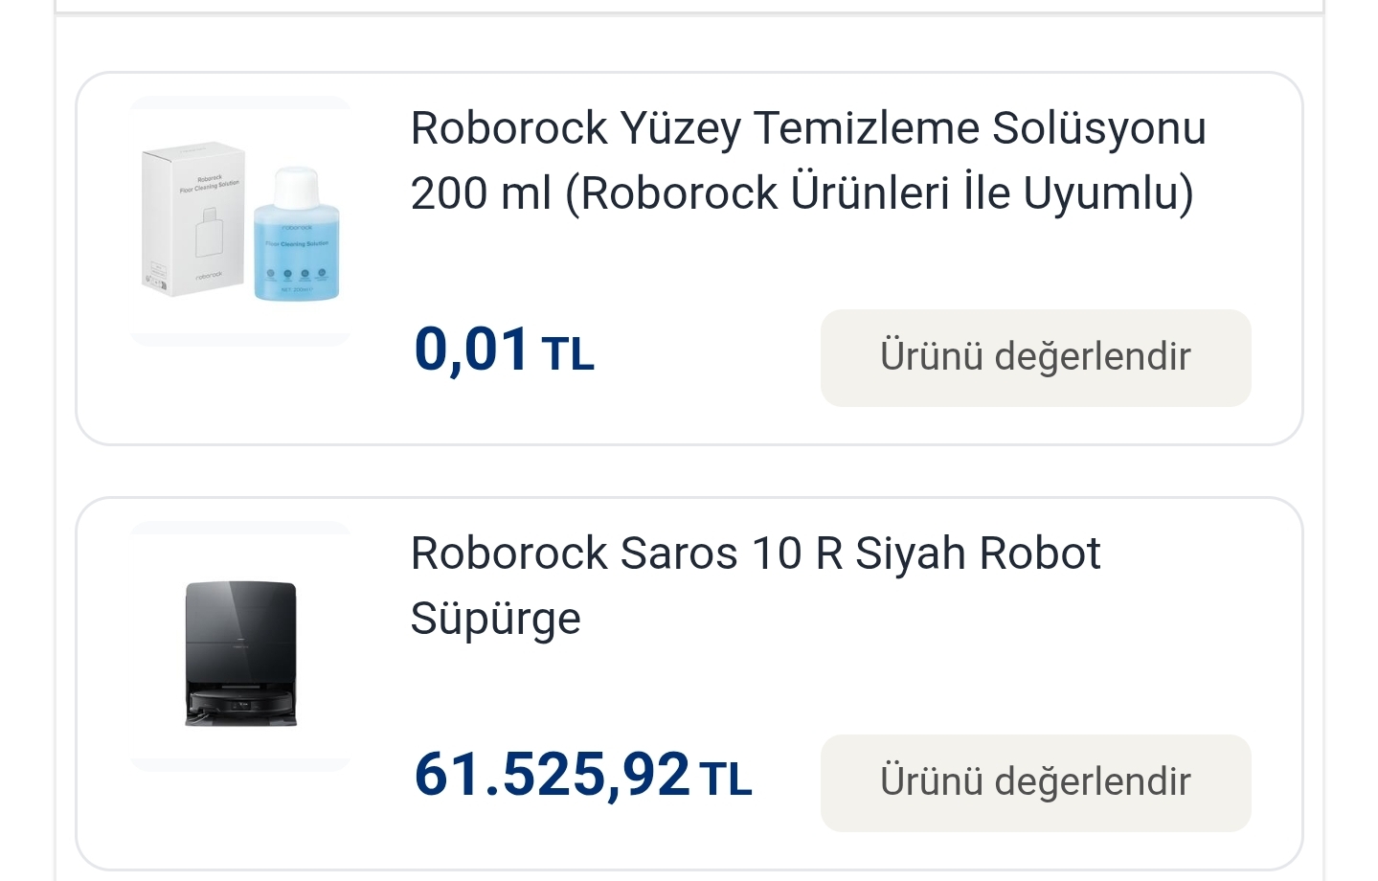Rate the Roborock Yüzey Temizleme Solüsyonu product
Image resolution: width=1378 pixels, height=881 pixels.
1035,357
